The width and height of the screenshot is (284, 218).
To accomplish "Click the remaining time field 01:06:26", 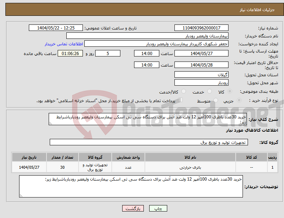I will [x=70, y=53].
